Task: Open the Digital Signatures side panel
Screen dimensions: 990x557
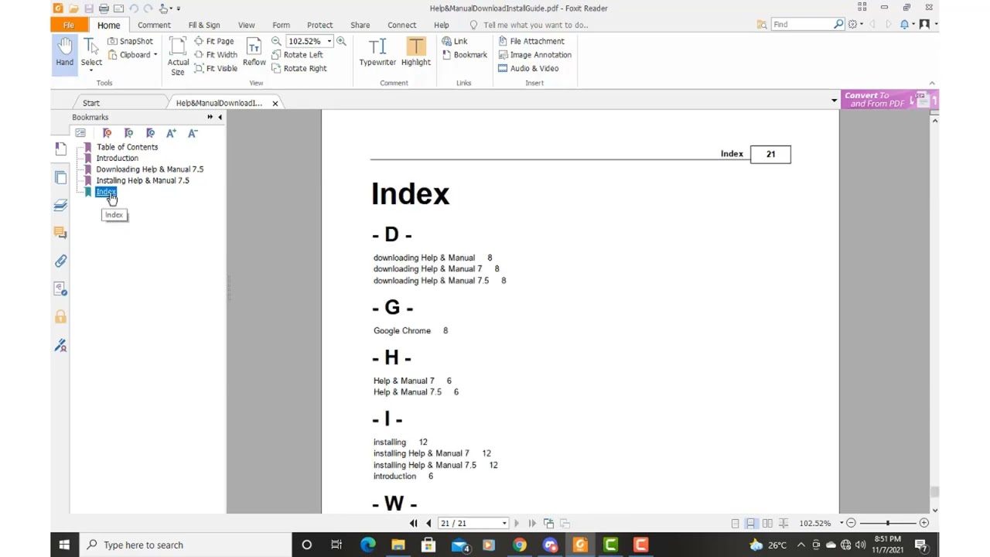Action: [60, 345]
